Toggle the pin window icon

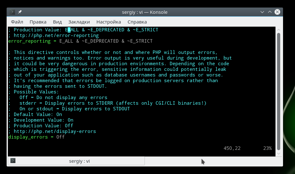(x=20, y=12)
